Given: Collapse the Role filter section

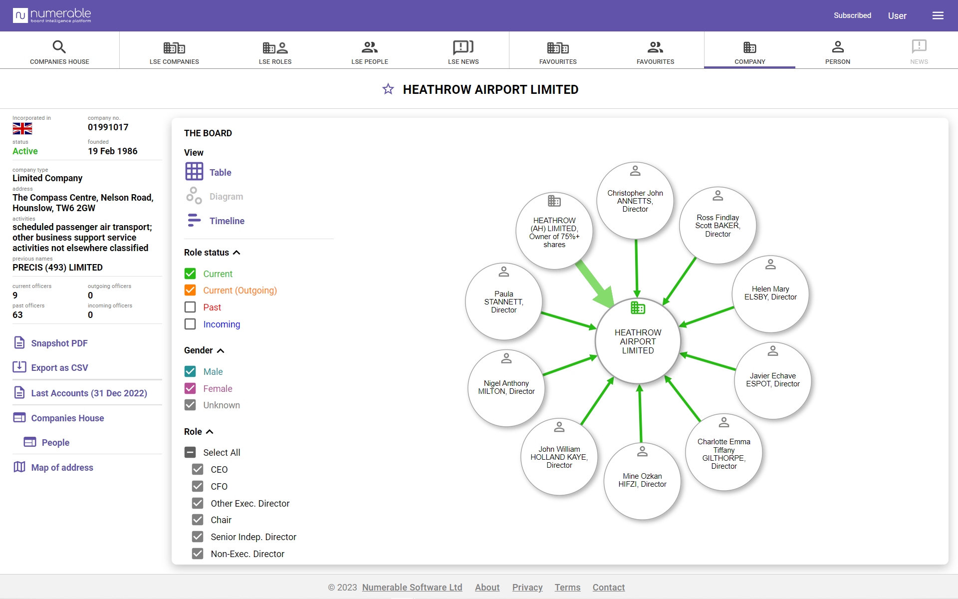Looking at the screenshot, I should (210, 432).
